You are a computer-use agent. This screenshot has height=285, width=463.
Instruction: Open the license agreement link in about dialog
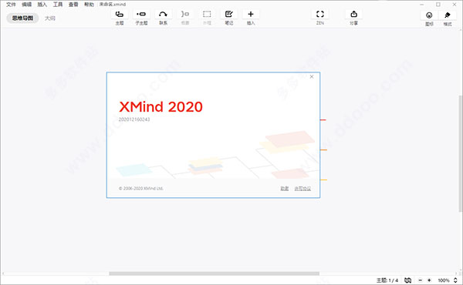click(x=302, y=188)
